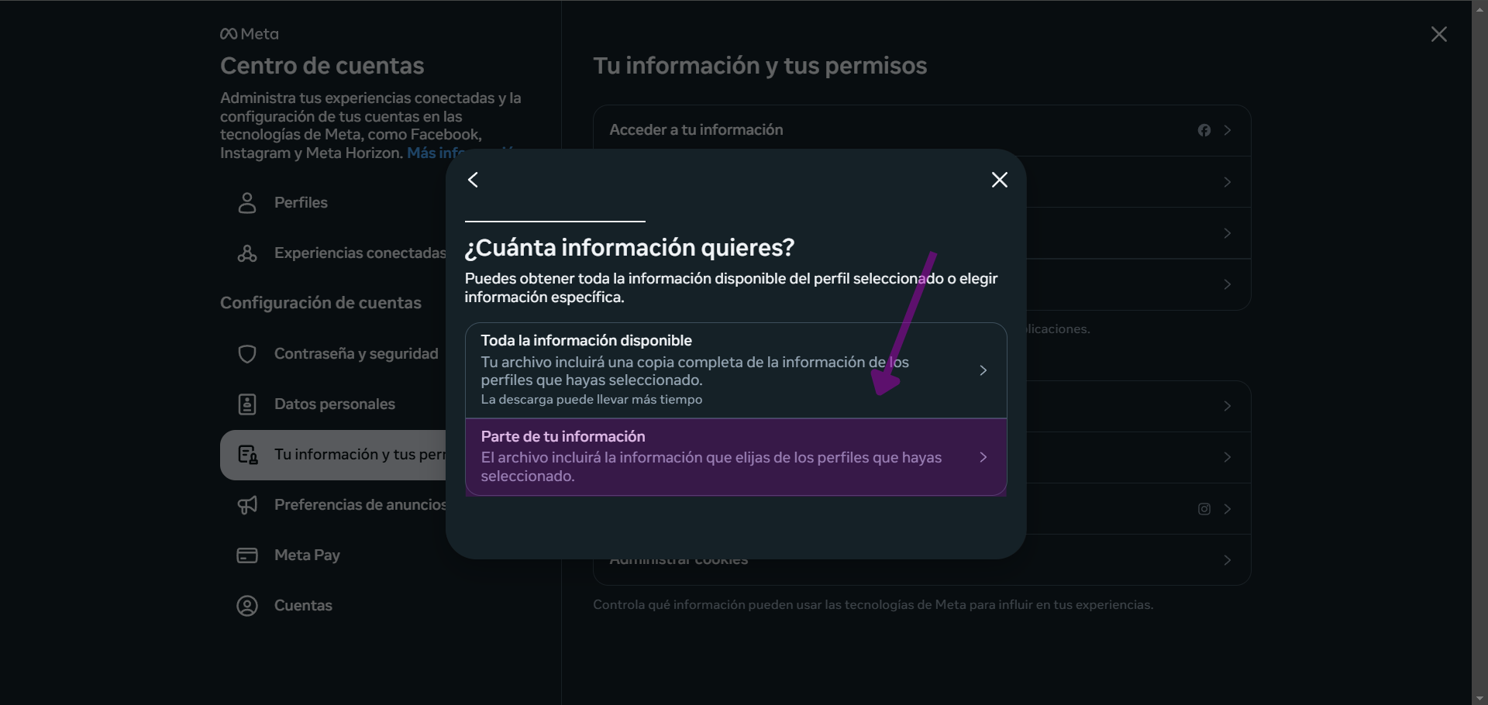The image size is (1488, 705).
Task: Click the Cuentas profile circle icon
Action: point(247,606)
